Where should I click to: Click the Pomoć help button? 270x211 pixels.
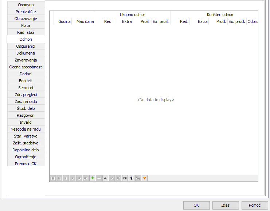(x=255, y=205)
